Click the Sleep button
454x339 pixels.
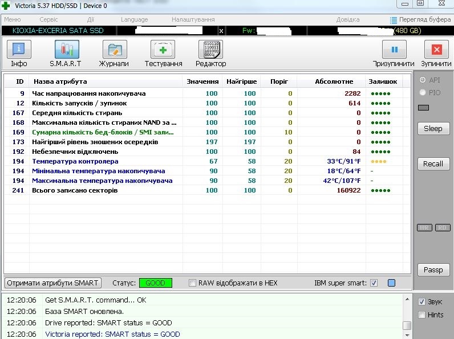click(x=433, y=128)
